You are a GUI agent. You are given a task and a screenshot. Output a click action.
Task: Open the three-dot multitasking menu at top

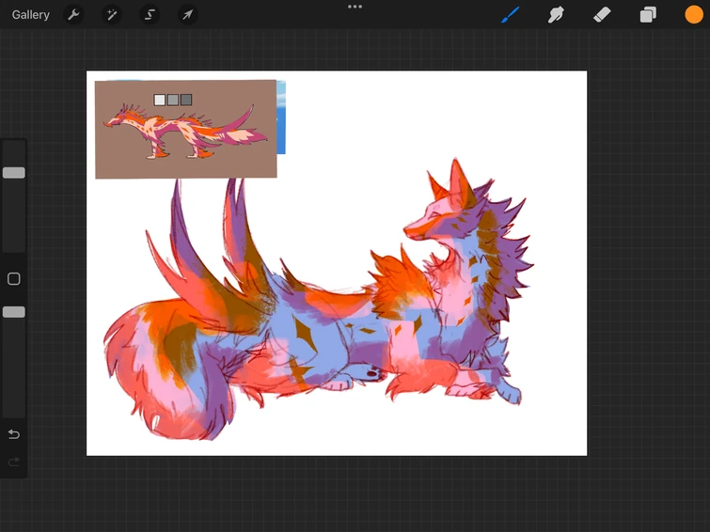tap(355, 7)
